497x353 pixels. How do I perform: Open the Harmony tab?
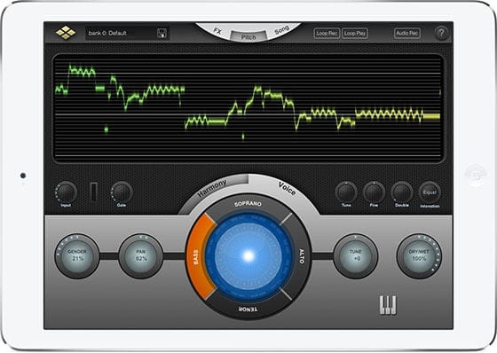(212, 188)
